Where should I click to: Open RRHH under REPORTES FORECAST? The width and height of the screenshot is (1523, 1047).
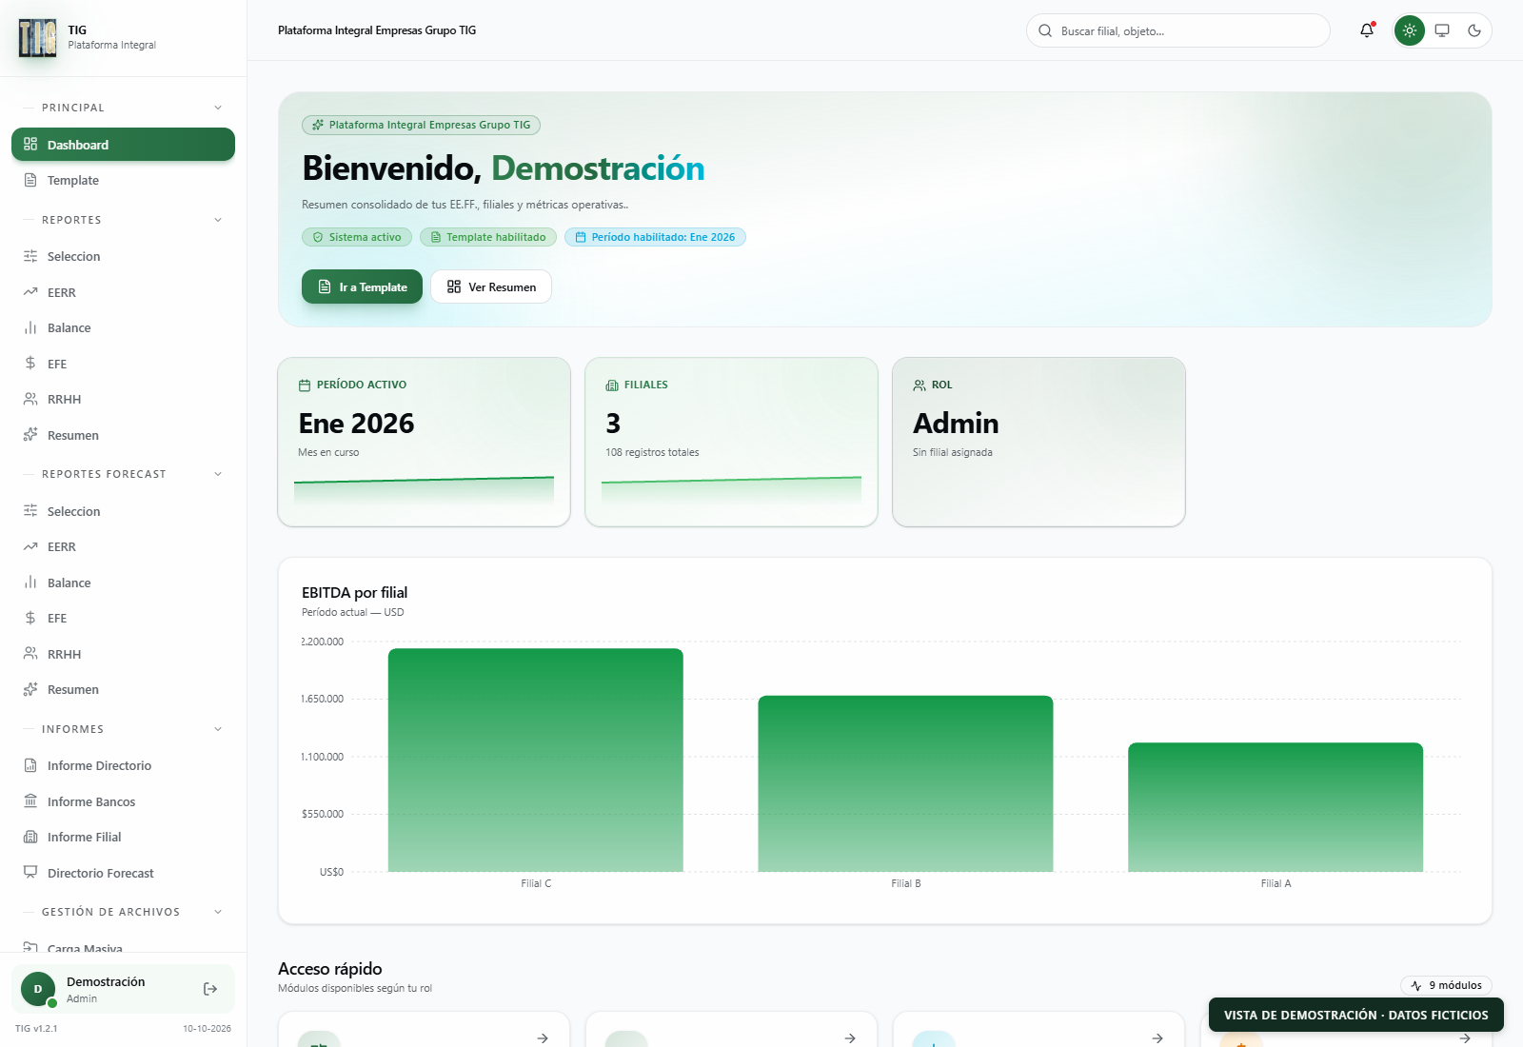123,655
